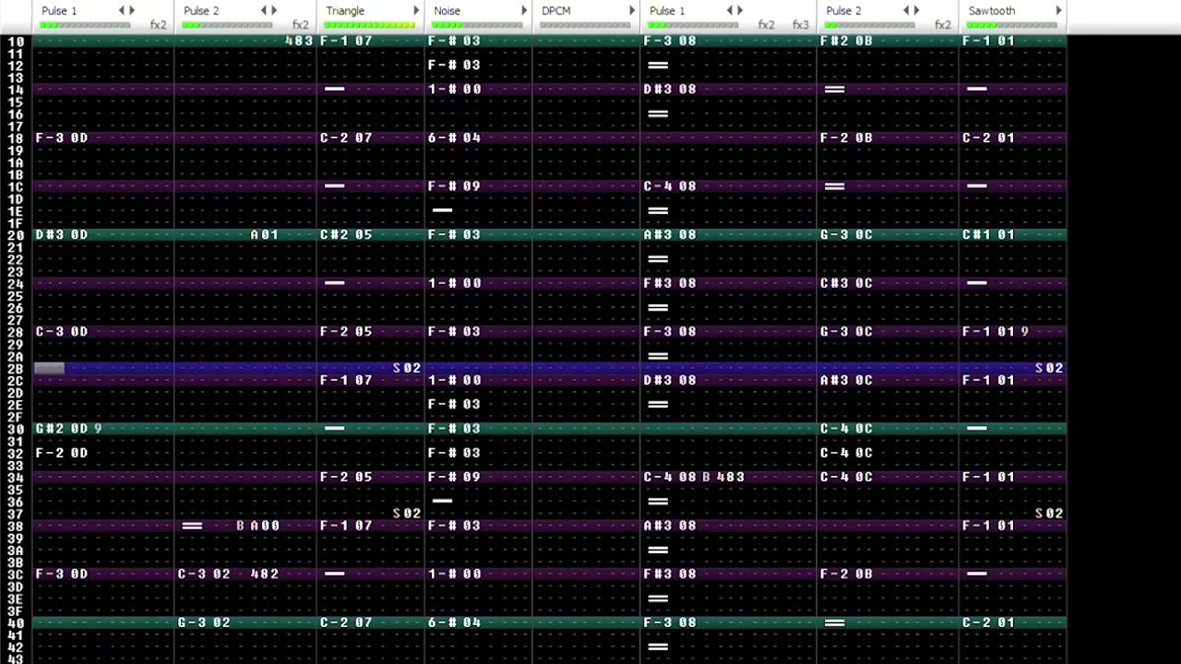Image resolution: width=1181 pixels, height=664 pixels.
Task: Select row number 10 in the pattern
Action: [16, 41]
